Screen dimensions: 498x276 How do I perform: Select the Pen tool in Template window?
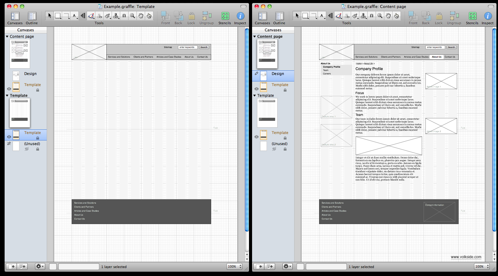coord(91,16)
